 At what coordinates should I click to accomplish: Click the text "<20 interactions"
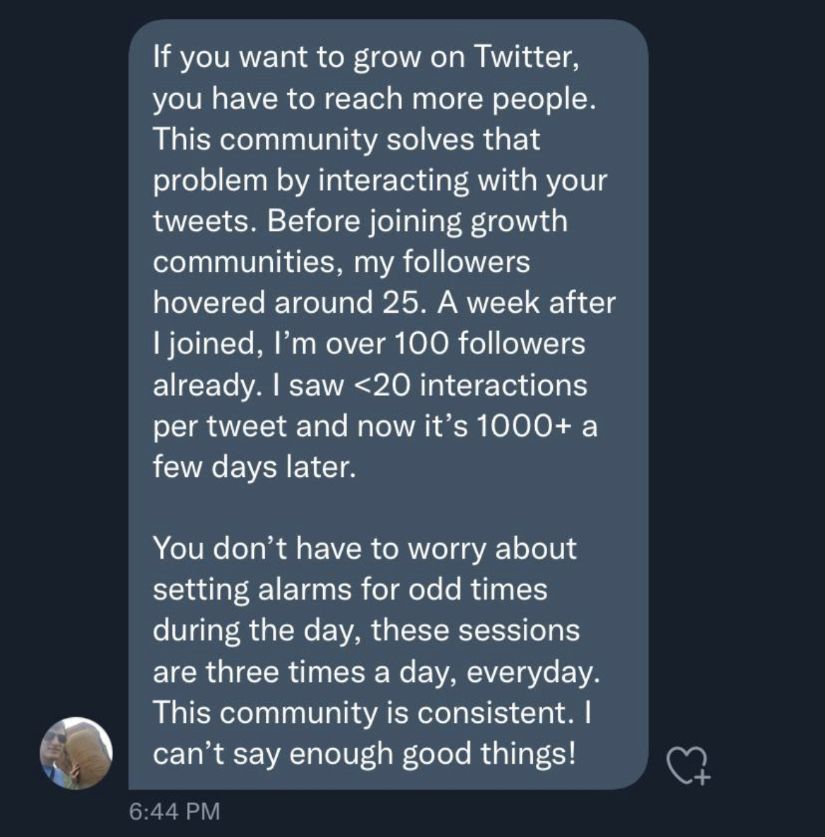pos(466,385)
